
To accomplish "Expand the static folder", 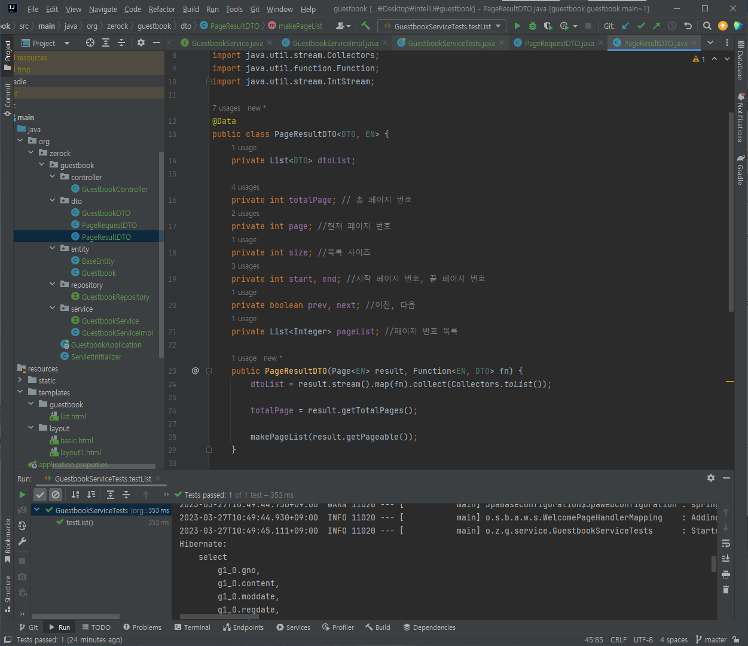I will [x=20, y=380].
